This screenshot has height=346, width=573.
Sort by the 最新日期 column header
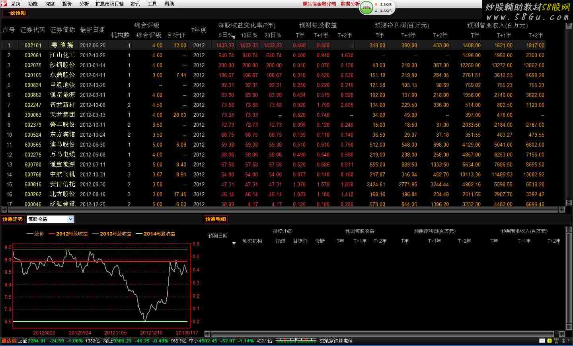[92, 30]
